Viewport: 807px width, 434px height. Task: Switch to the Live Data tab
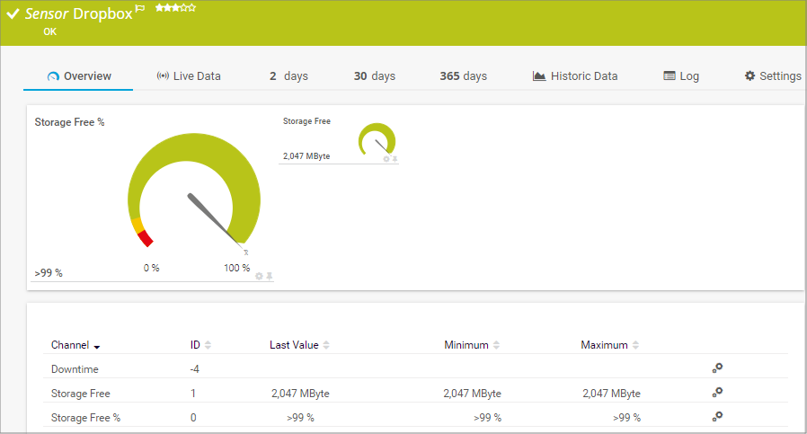189,76
